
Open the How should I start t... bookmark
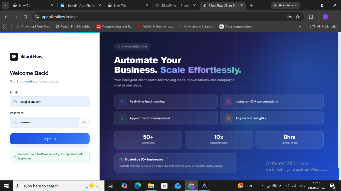click(196, 27)
